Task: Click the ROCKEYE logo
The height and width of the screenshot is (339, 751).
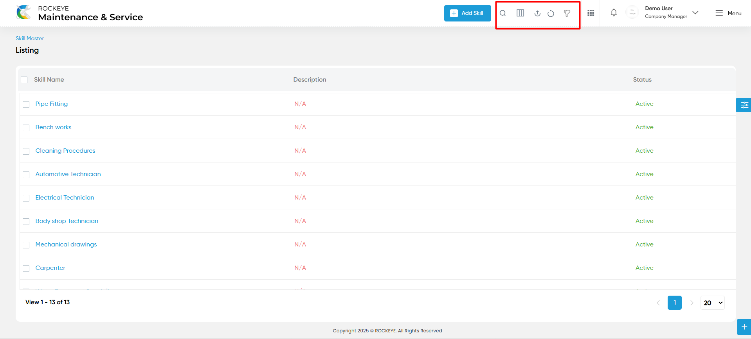Action: point(24,12)
